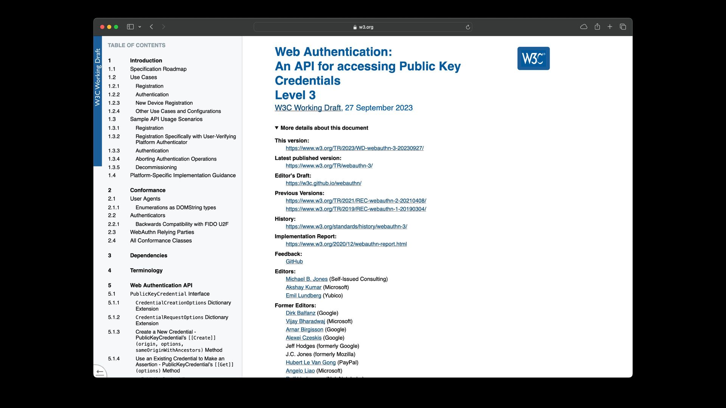
Task: Click the Share icon in the toolbar
Action: 597,27
